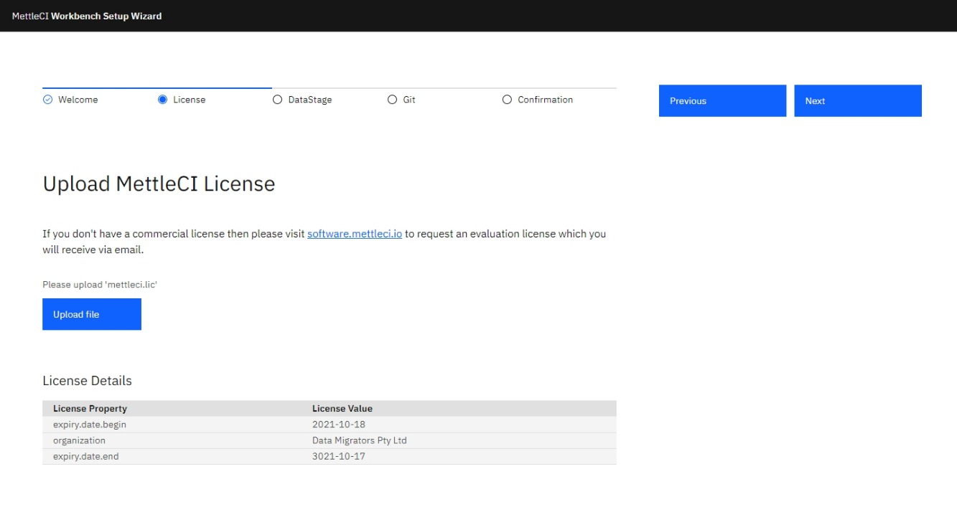Select the DataStage step radio indicator

tap(276, 100)
